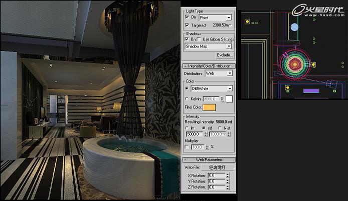Click the Web File button
The height and width of the screenshot is (201, 348).
218,167
